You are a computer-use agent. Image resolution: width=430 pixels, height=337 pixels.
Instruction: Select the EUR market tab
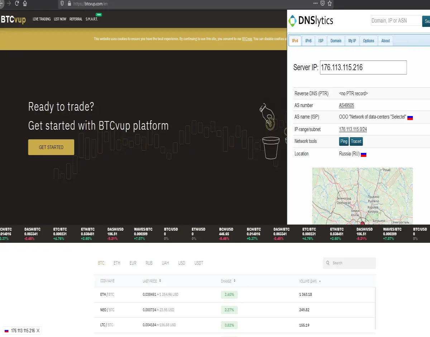[133, 263]
